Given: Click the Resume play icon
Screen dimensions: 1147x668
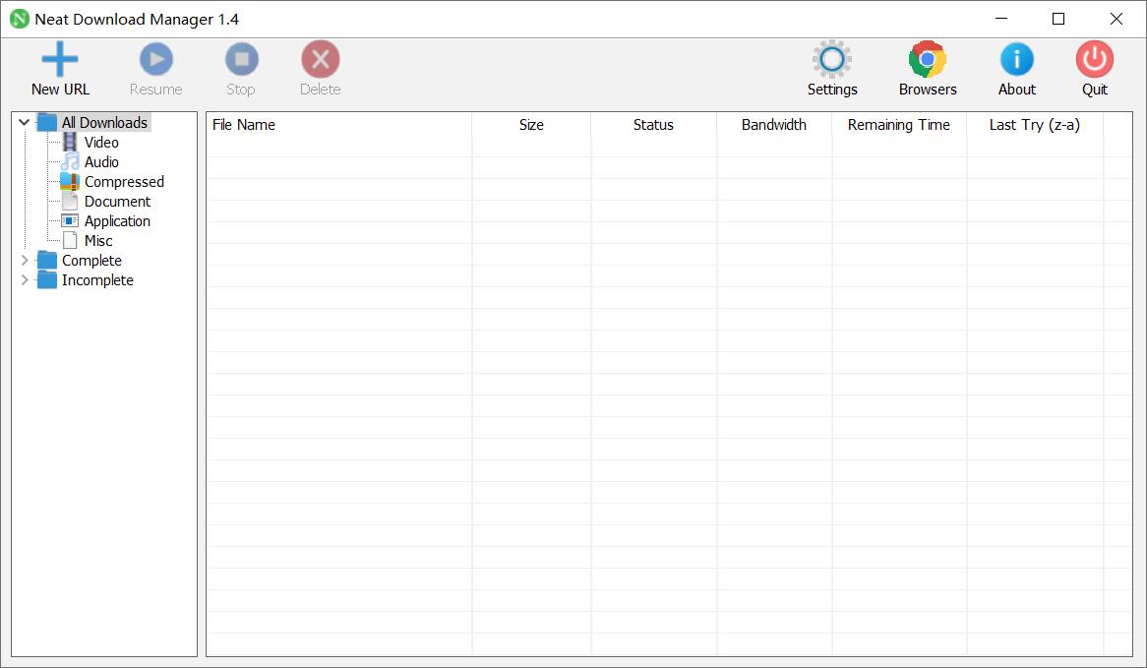Looking at the screenshot, I should pyautogui.click(x=155, y=59).
